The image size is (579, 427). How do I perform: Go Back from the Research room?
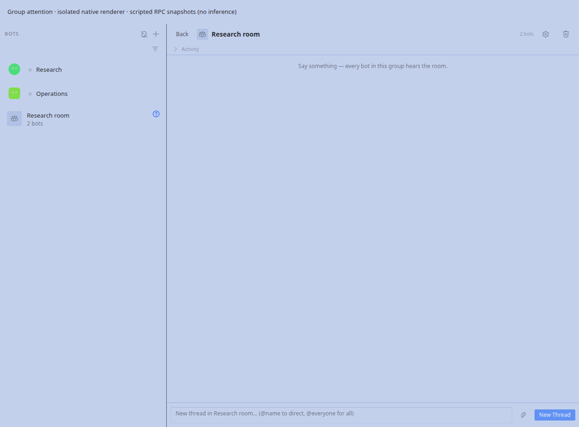[x=182, y=34]
